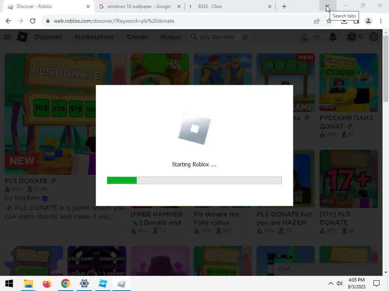Viewport: 389px width, 291px height.
Task: Close the 'Discover - Roblox' tab
Action: (88, 6)
